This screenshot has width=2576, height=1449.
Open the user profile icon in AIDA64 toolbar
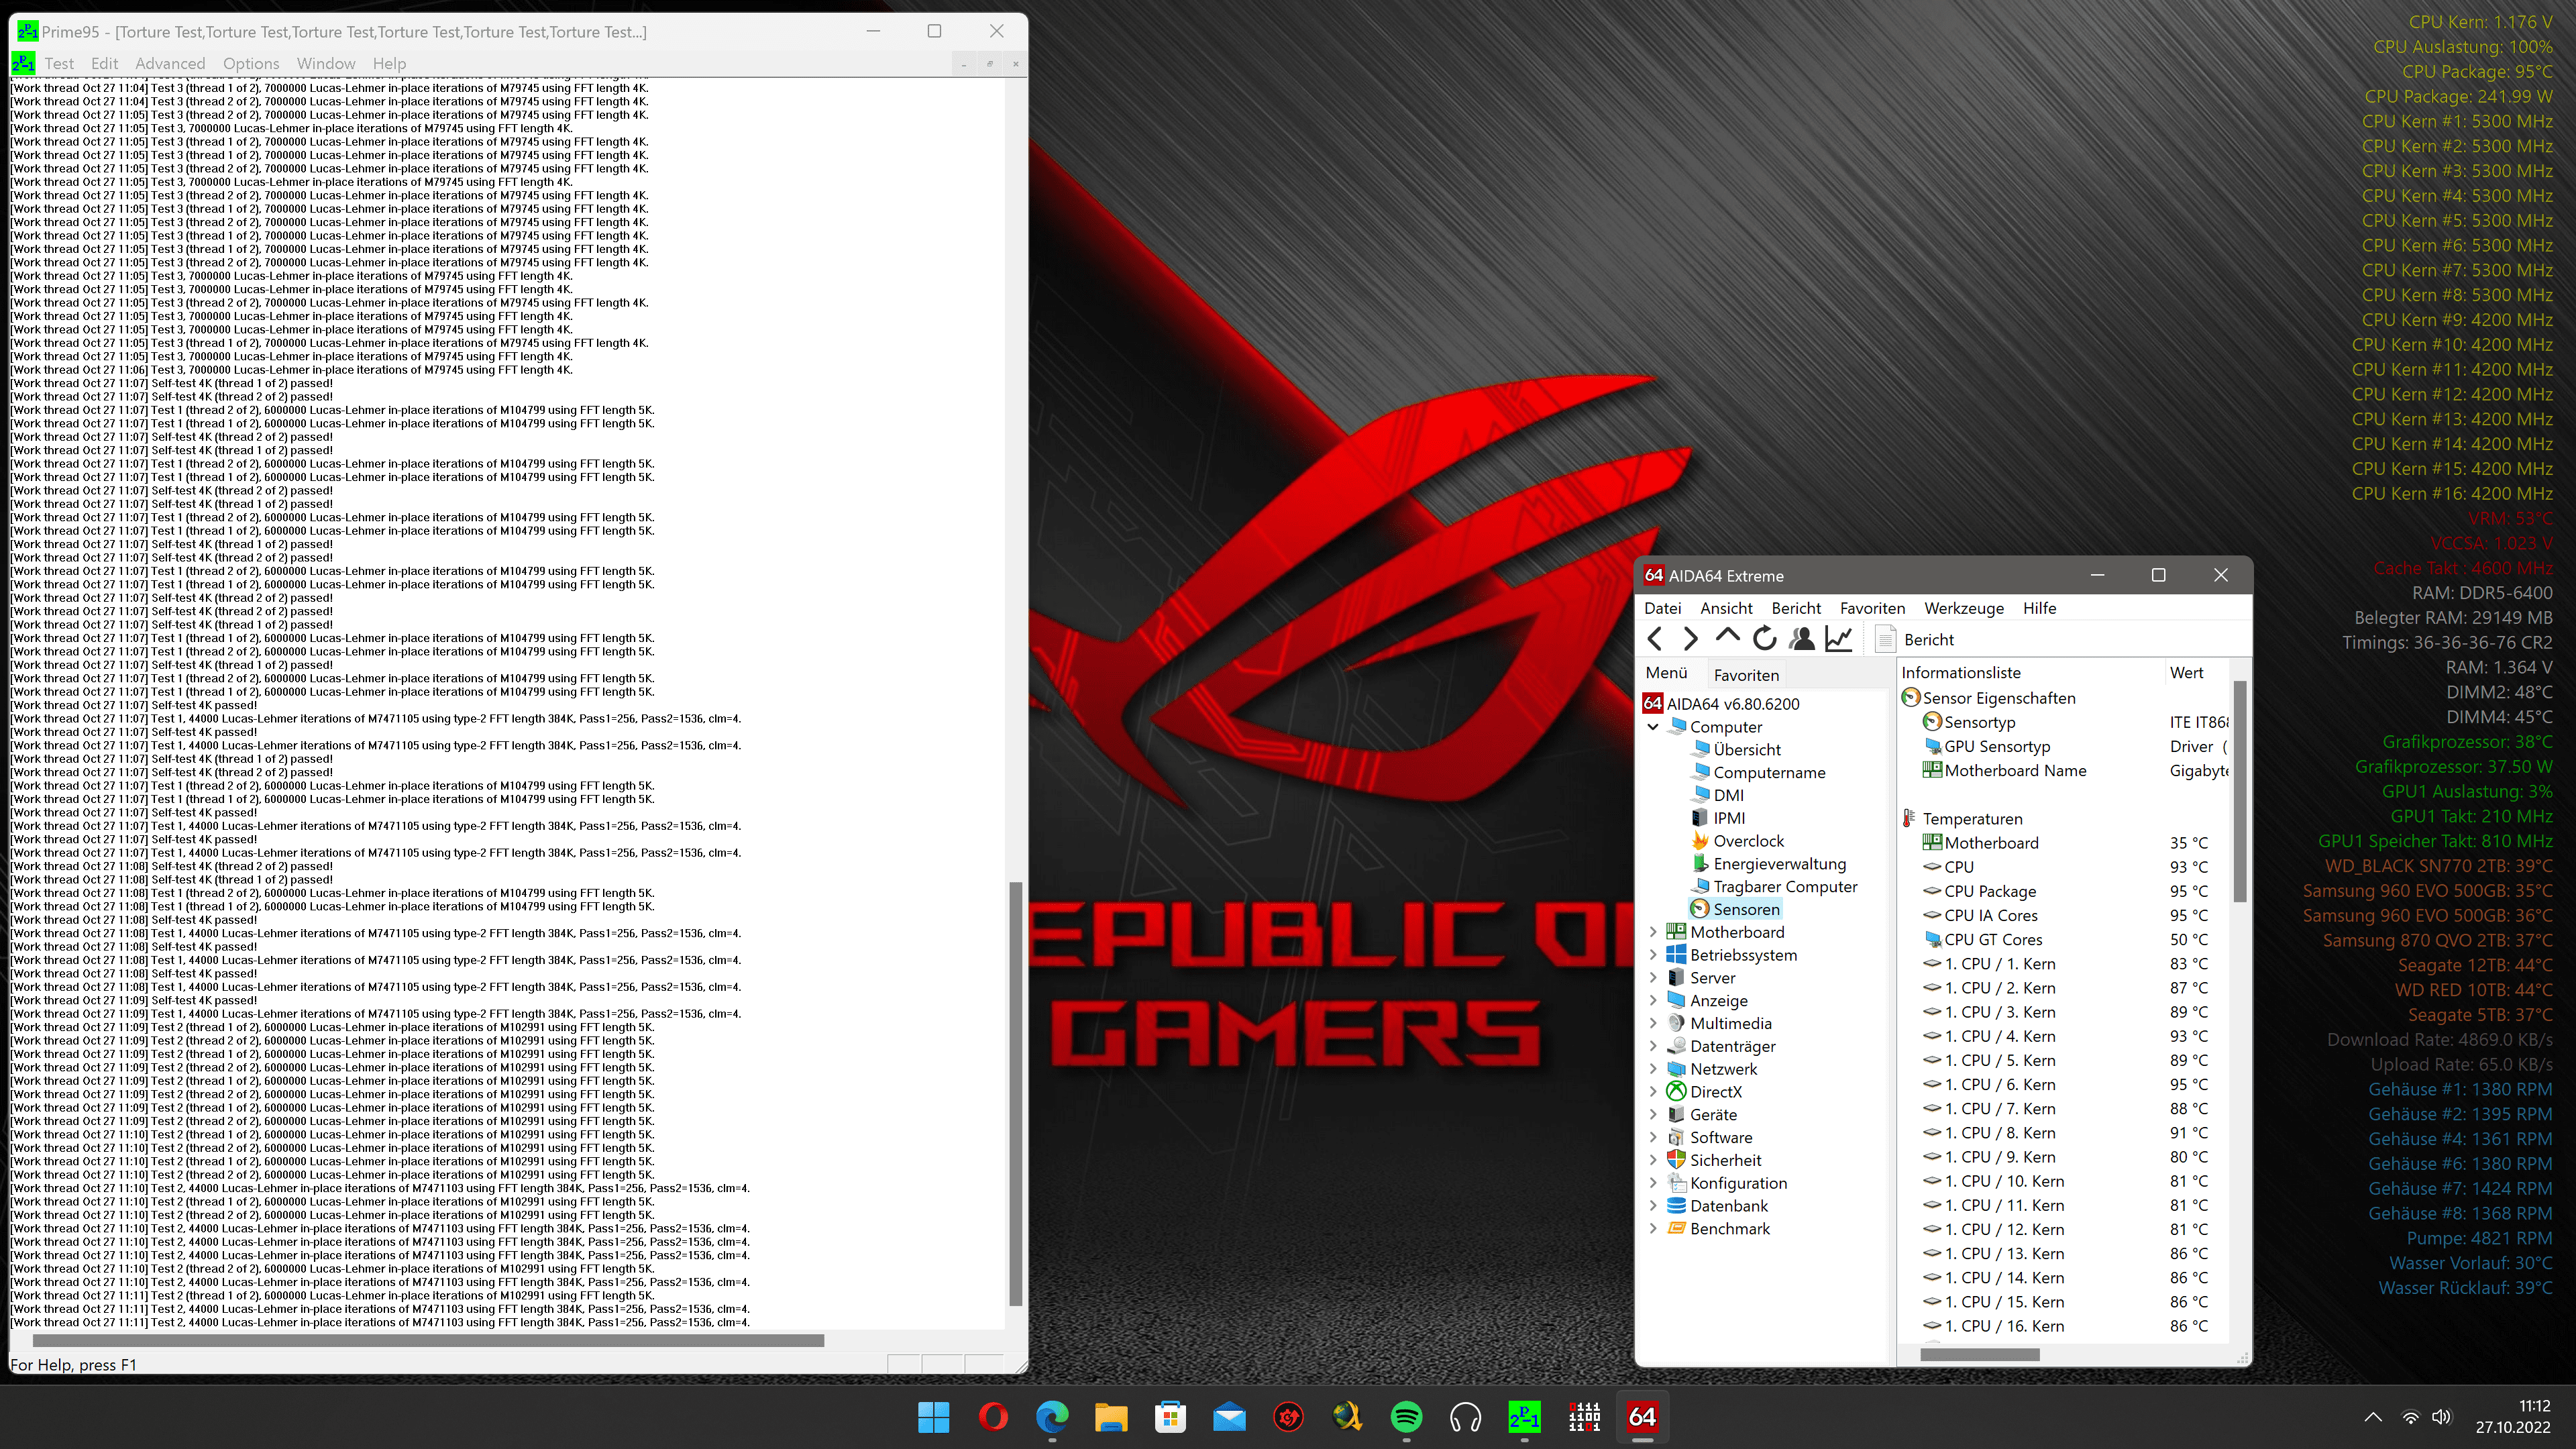[1802, 639]
